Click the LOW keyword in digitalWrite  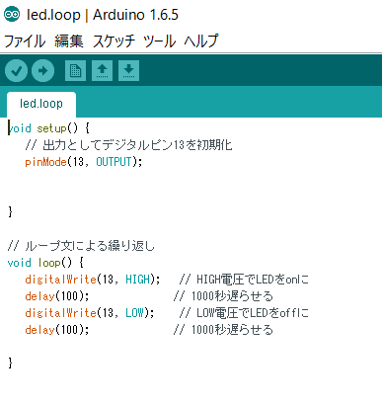[134, 312]
